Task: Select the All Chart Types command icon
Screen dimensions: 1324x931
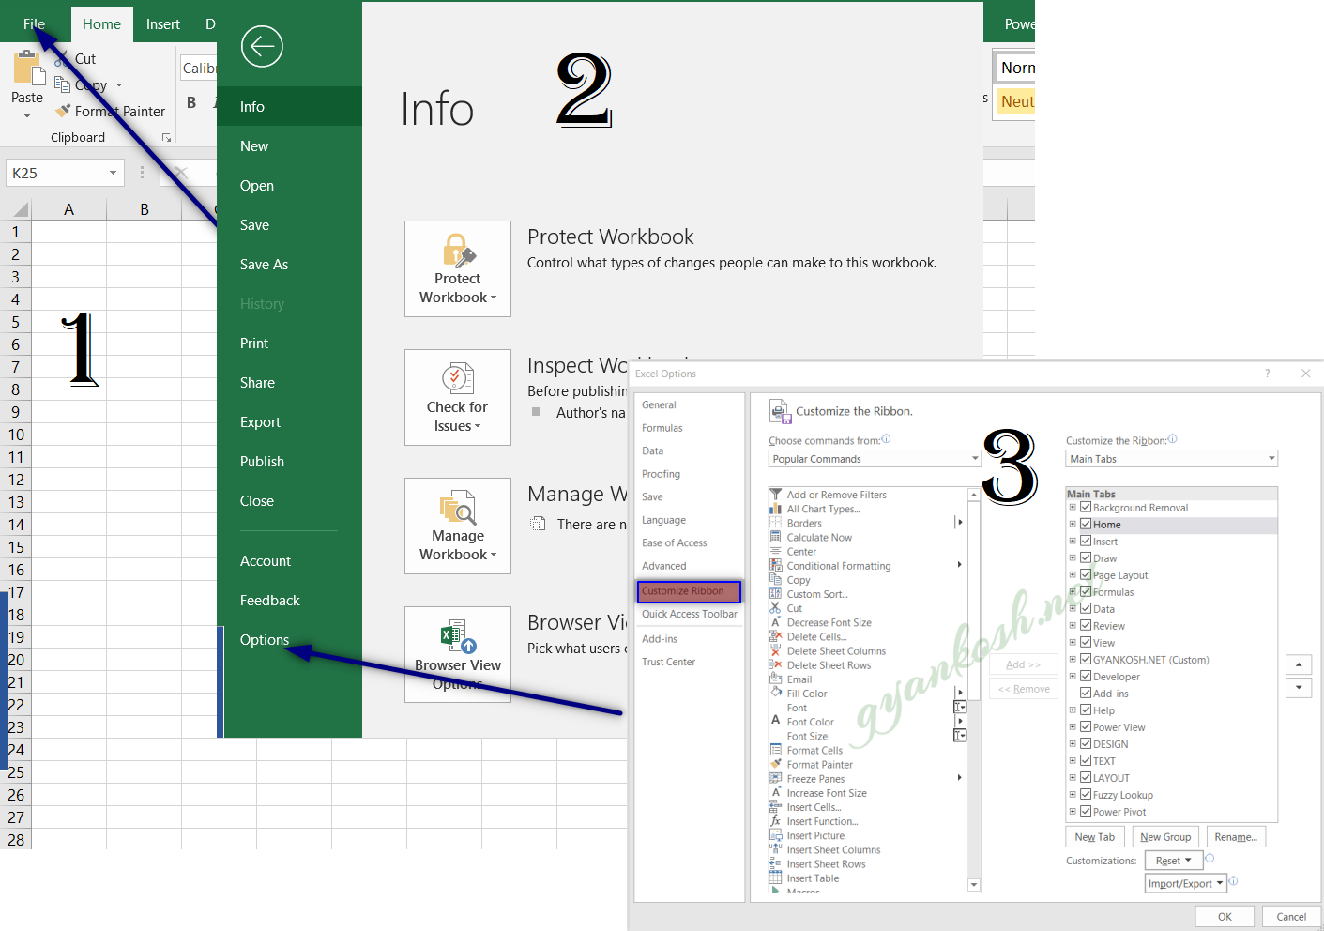Action: click(x=775, y=509)
